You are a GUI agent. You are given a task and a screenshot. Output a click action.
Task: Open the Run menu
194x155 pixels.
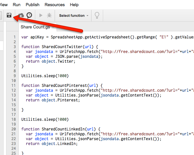click(16, 5)
